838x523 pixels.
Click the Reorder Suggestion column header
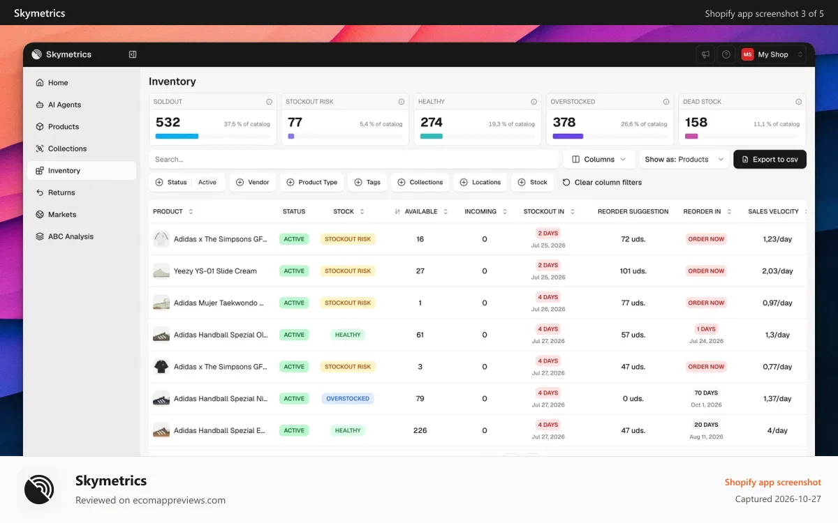[x=633, y=211]
